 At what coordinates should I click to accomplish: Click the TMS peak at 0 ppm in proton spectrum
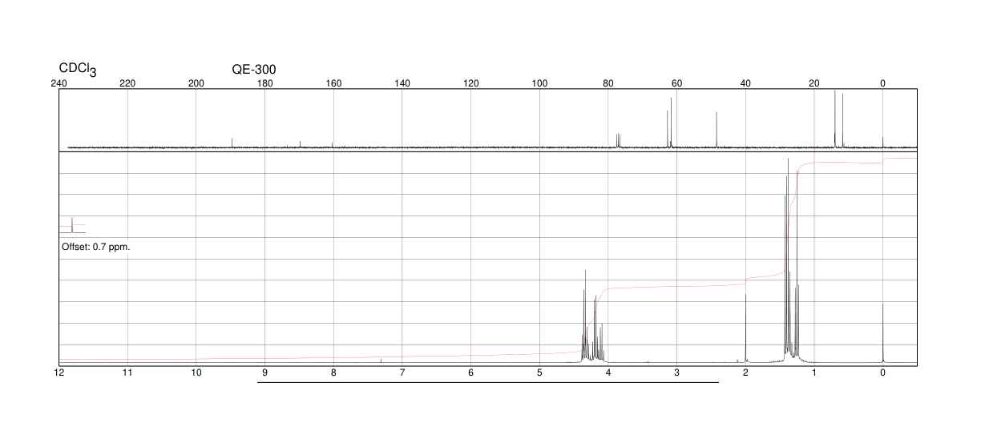point(882,332)
